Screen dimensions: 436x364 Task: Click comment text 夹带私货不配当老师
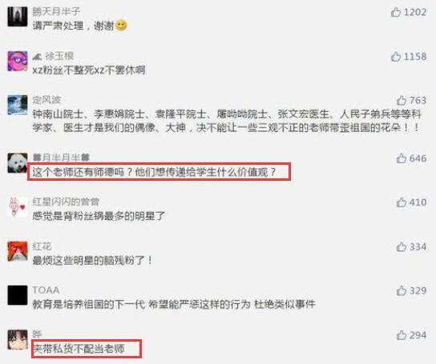click(x=79, y=349)
